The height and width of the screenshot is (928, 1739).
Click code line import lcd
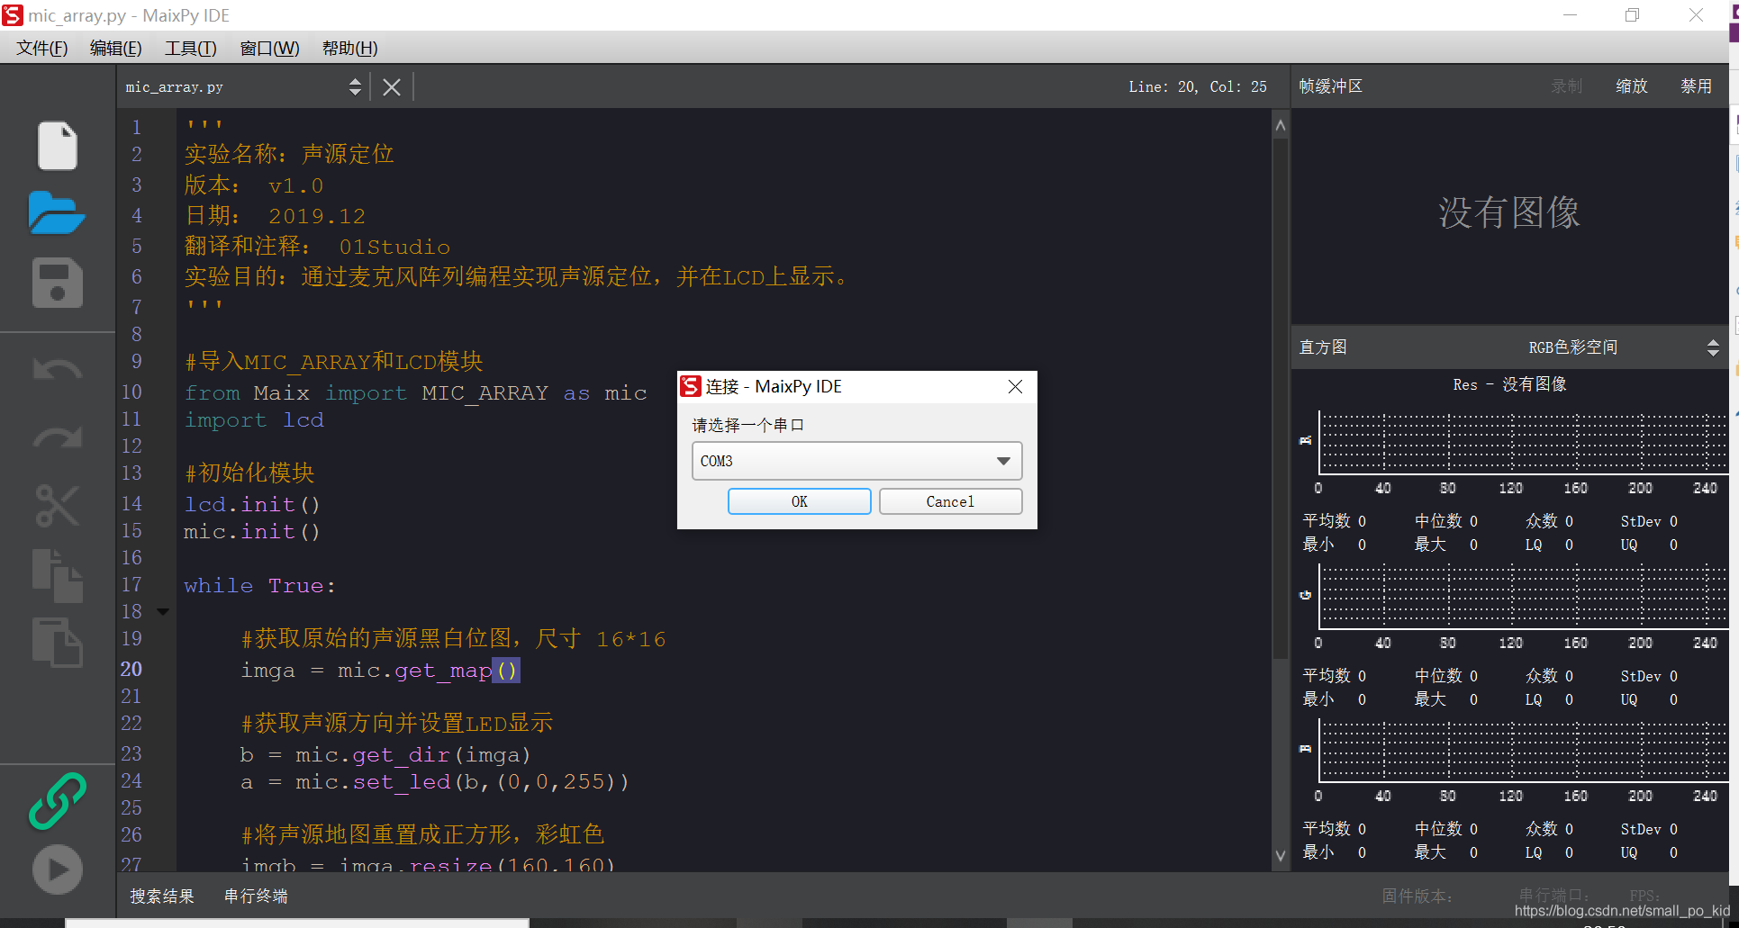point(254,420)
